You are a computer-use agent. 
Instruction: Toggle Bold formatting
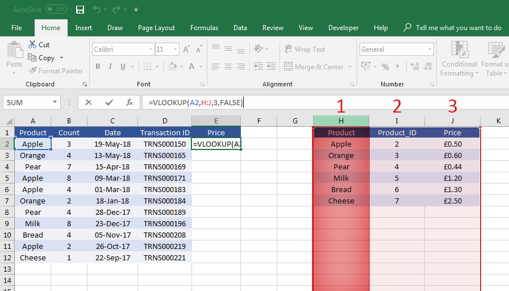(x=98, y=66)
